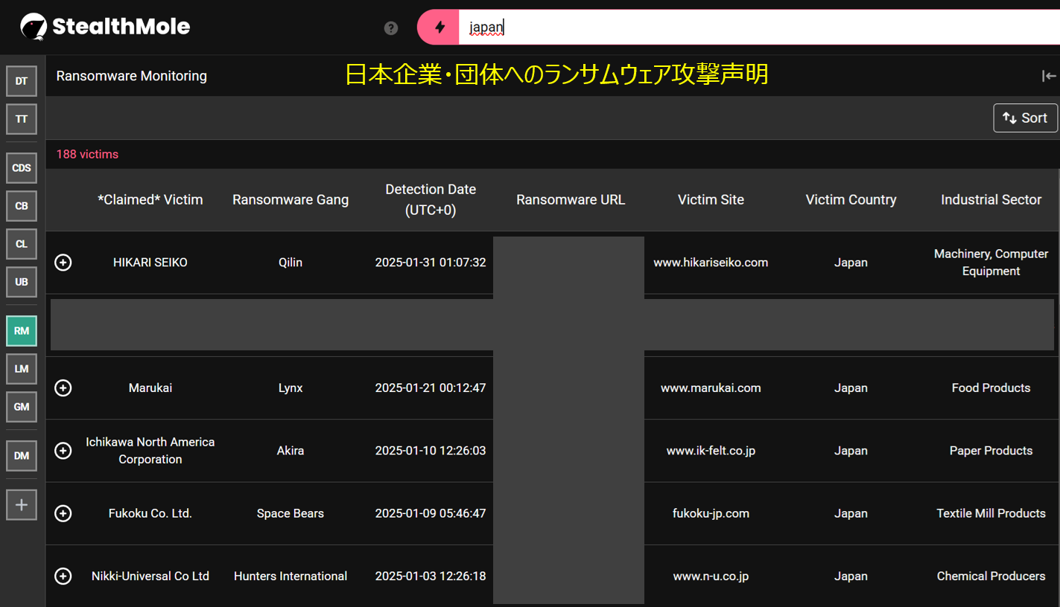Click the Sort button

coord(1025,118)
